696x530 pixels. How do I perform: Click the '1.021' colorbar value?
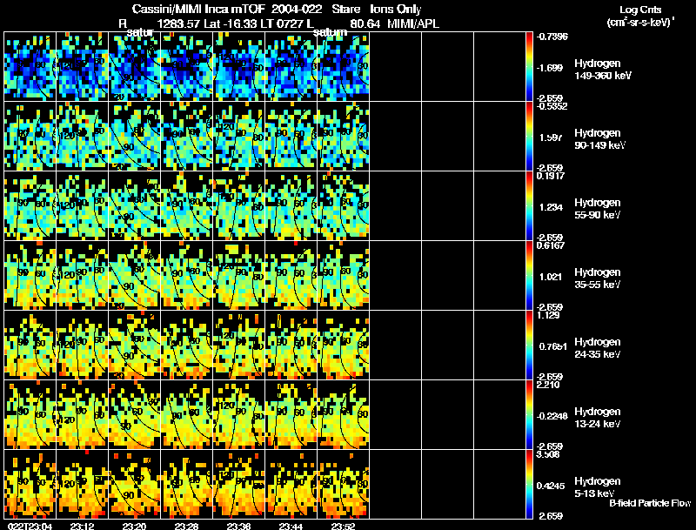tap(551, 277)
